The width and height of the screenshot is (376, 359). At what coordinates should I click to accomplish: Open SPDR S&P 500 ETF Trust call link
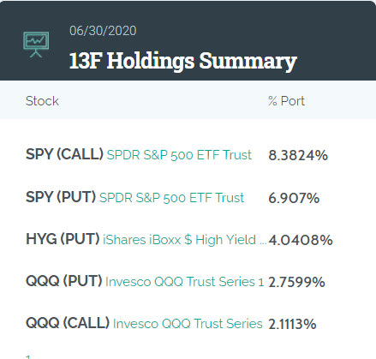pos(179,155)
